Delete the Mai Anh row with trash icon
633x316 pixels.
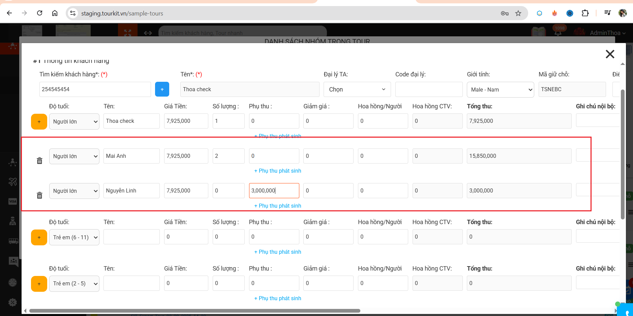tap(39, 161)
